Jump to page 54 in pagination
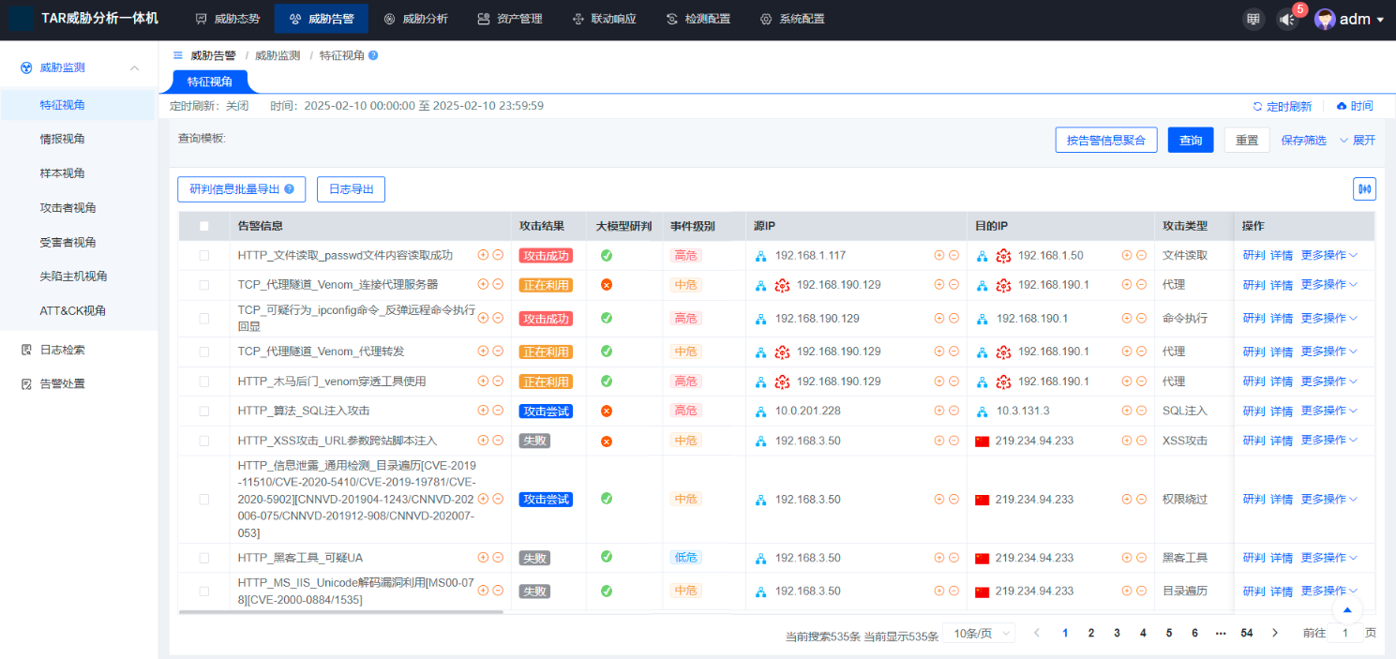This screenshot has width=1396, height=659. (x=1246, y=633)
